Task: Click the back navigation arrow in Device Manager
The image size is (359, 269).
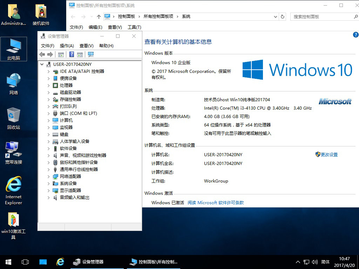Action: pos(42,54)
